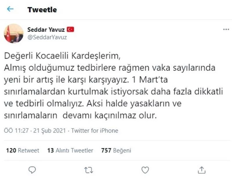
Task: Show the 757 Beğeni likes list
Action: tap(116, 151)
